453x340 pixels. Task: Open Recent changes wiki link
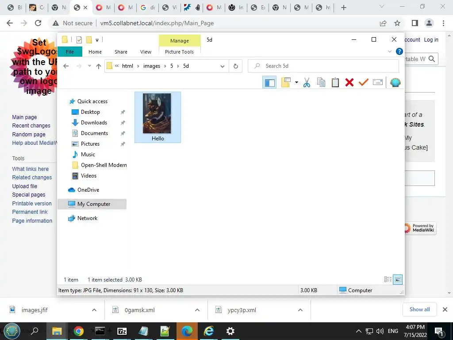point(31,126)
